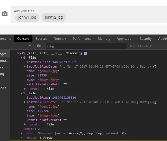Click the size value 125724
This screenshot has height=141, width=167.
coord(43,111)
